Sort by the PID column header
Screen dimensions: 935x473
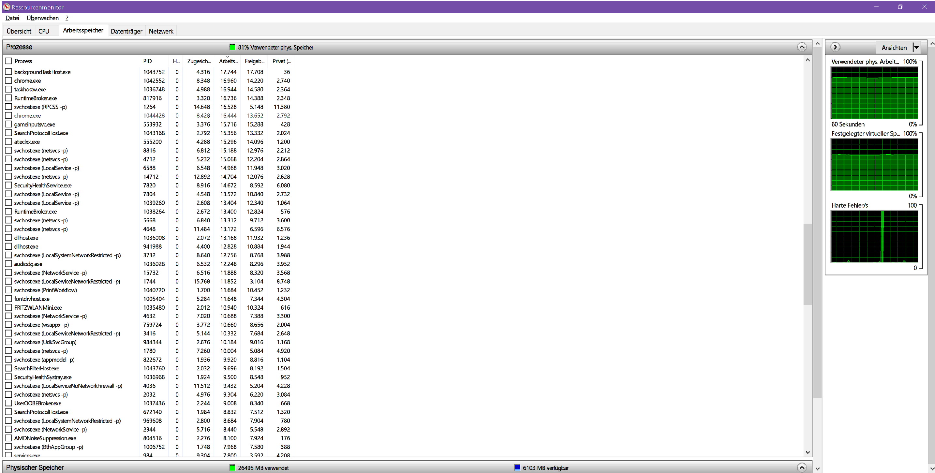point(147,61)
